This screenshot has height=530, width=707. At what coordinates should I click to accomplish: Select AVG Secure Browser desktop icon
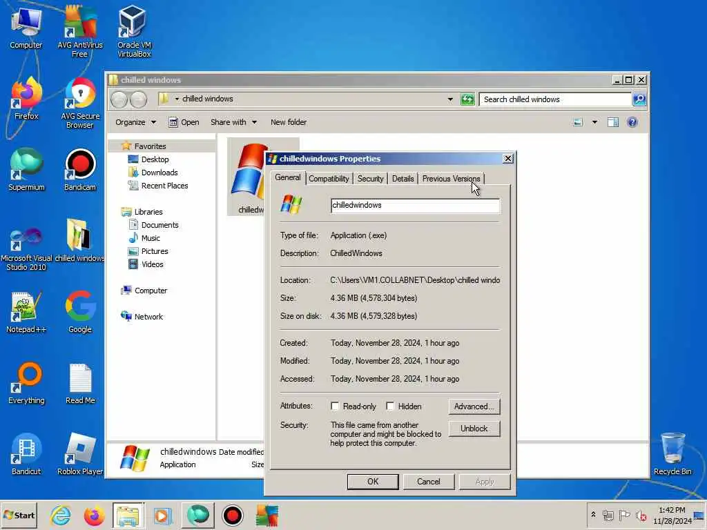80,103
